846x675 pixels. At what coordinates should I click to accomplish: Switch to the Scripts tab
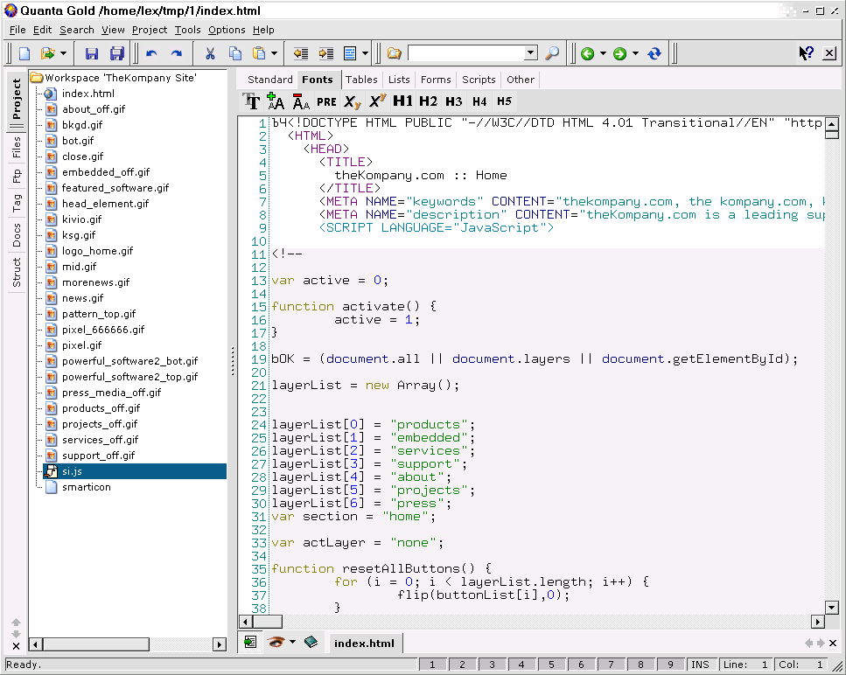click(479, 80)
